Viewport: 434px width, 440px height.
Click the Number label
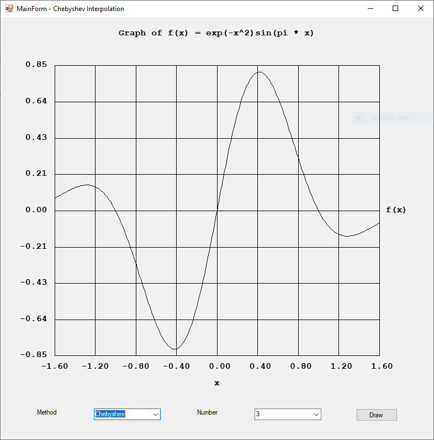207,412
